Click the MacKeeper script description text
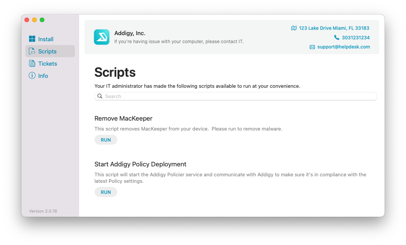Screen dimensions: 406x245 188,129
